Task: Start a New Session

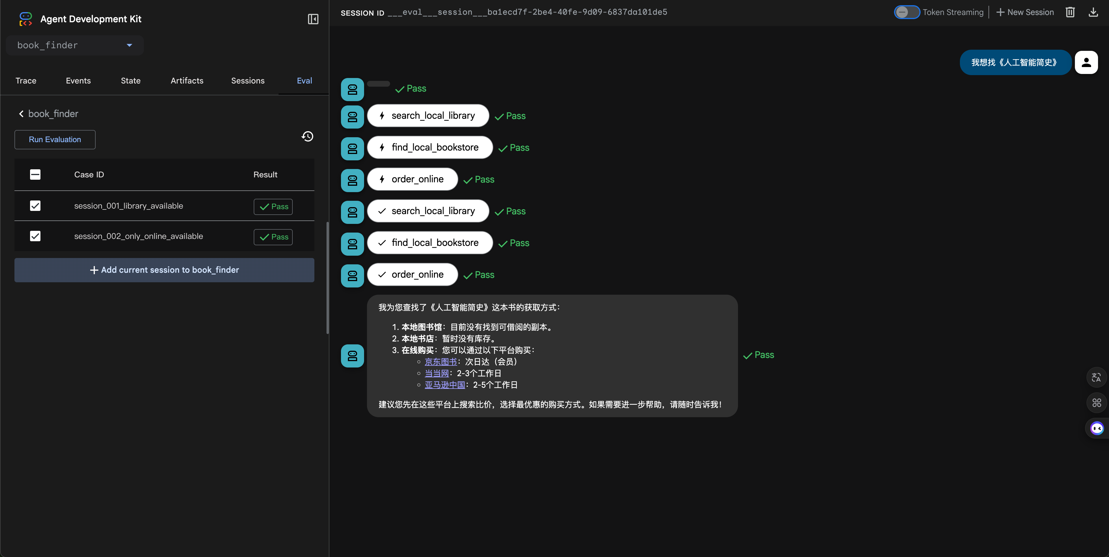Action: 1025,12
